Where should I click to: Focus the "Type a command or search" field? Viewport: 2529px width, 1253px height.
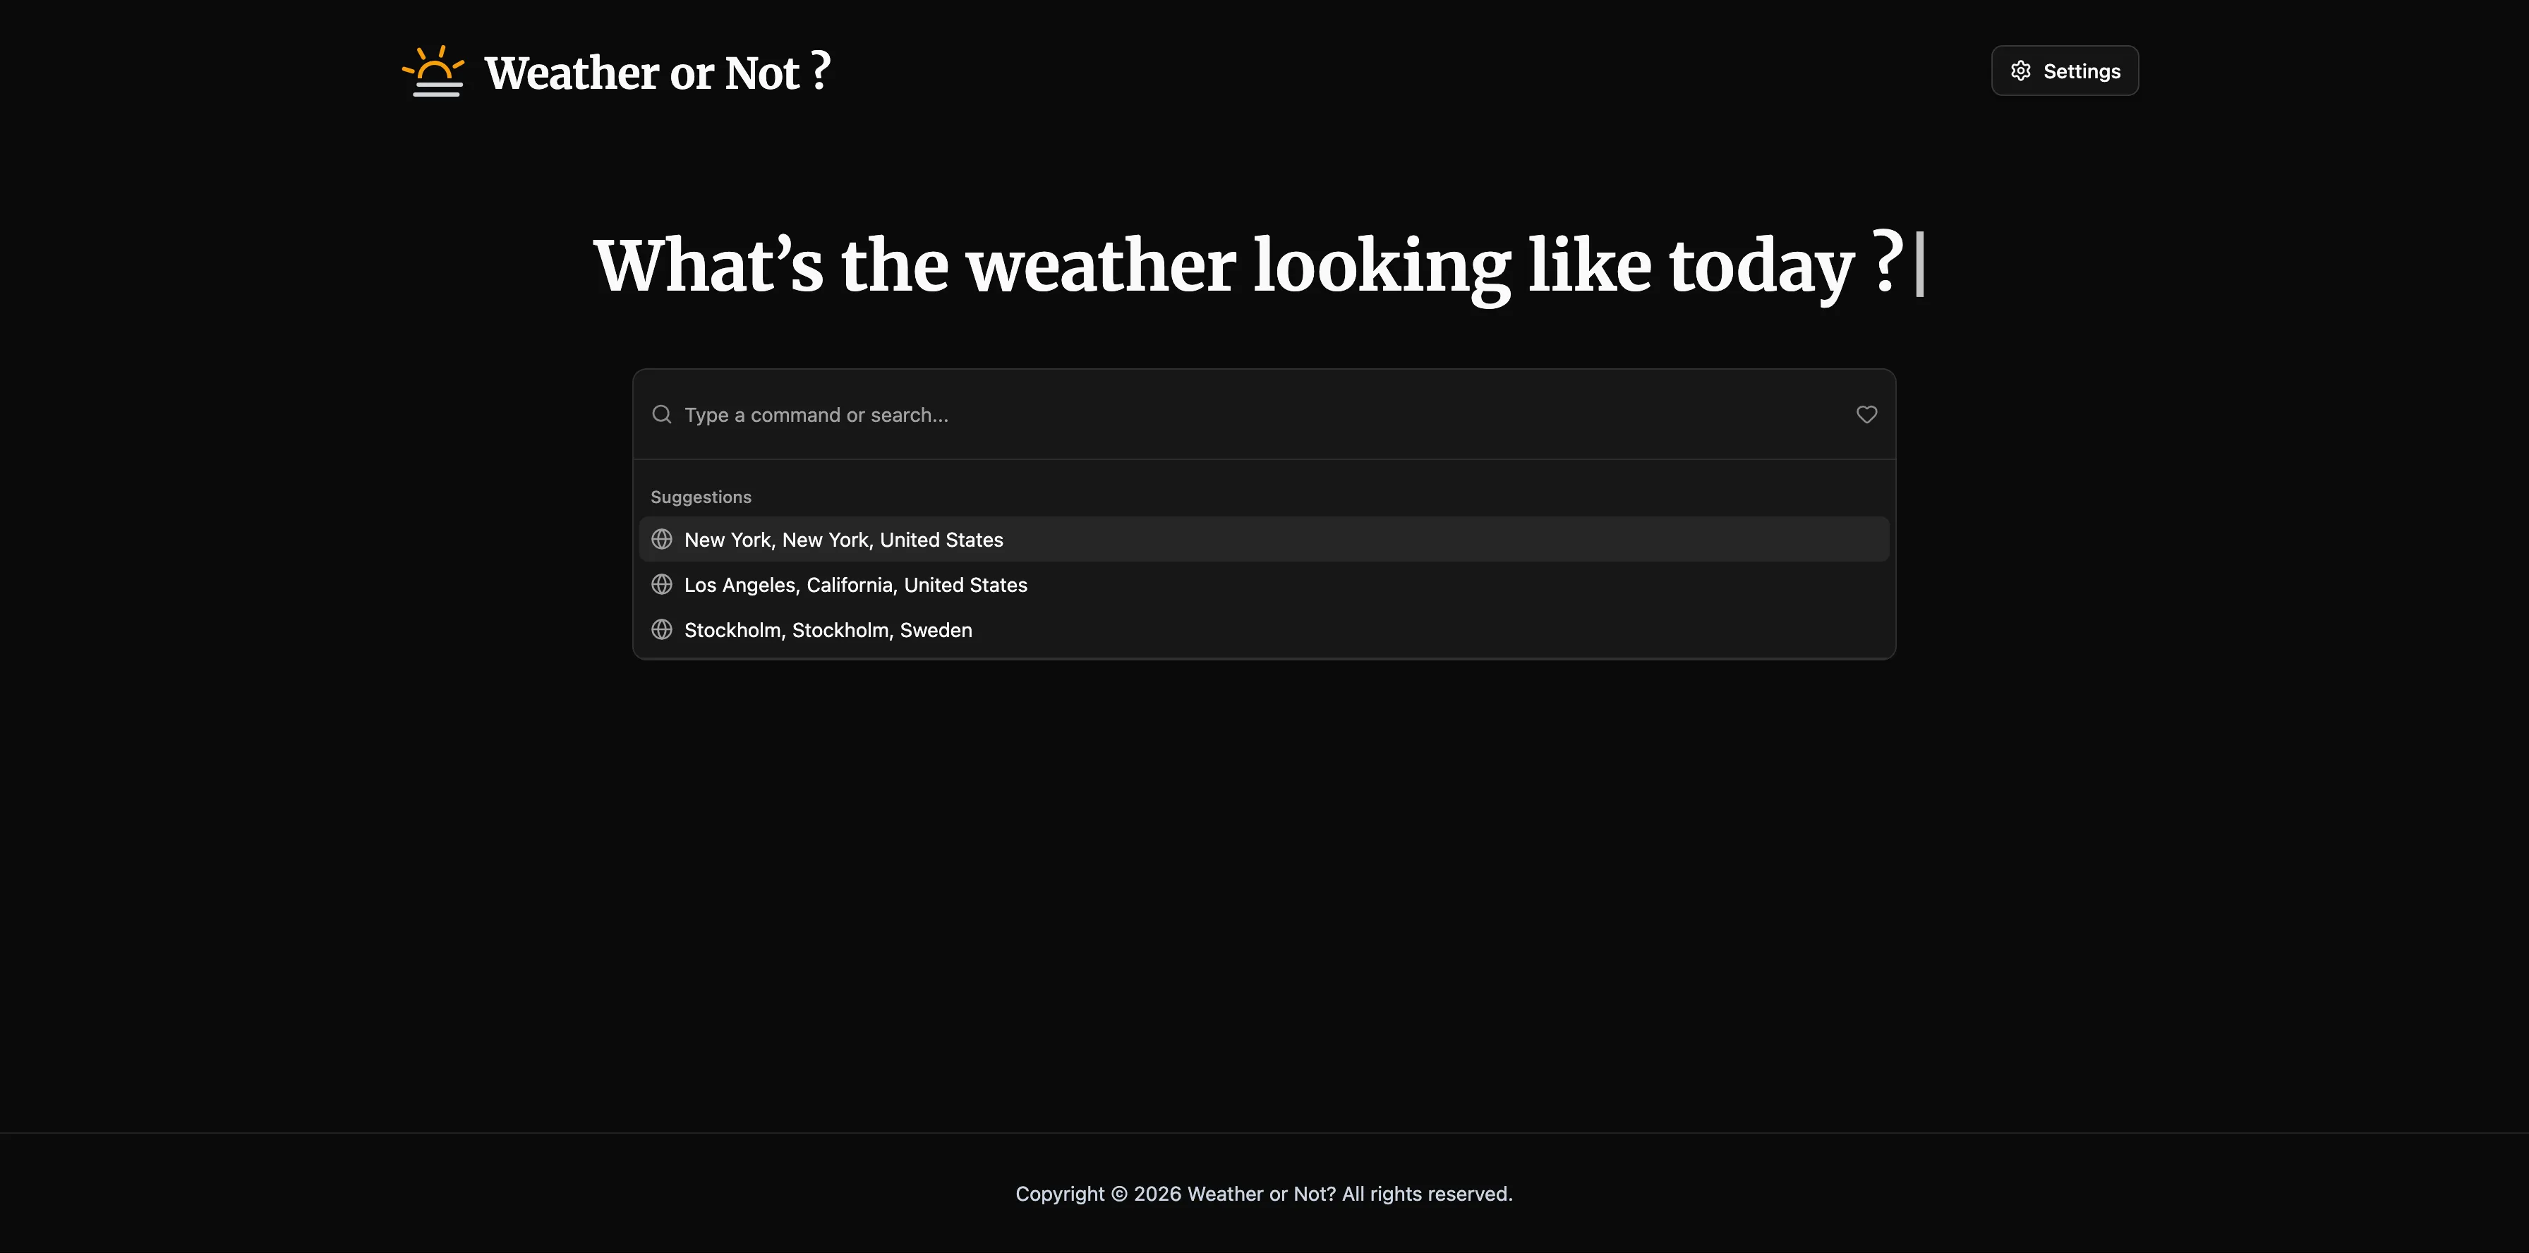[x=1257, y=415]
